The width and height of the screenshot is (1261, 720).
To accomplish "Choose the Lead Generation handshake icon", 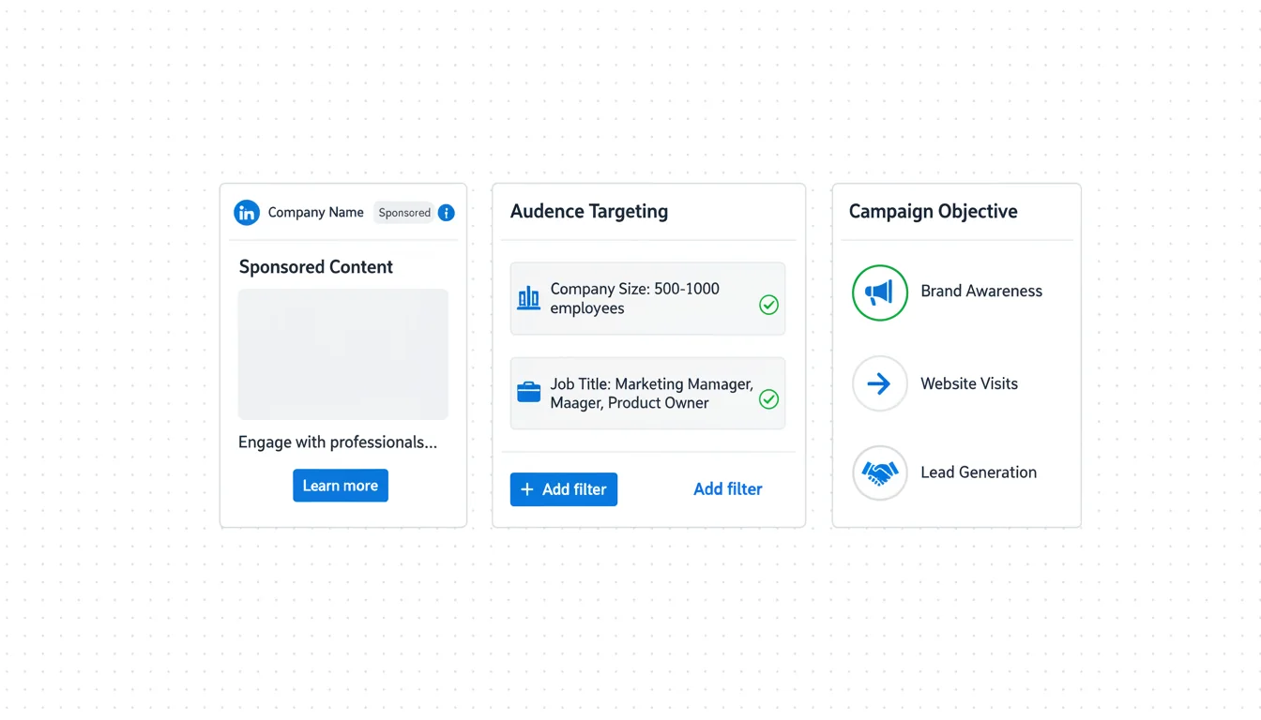I will (879, 472).
